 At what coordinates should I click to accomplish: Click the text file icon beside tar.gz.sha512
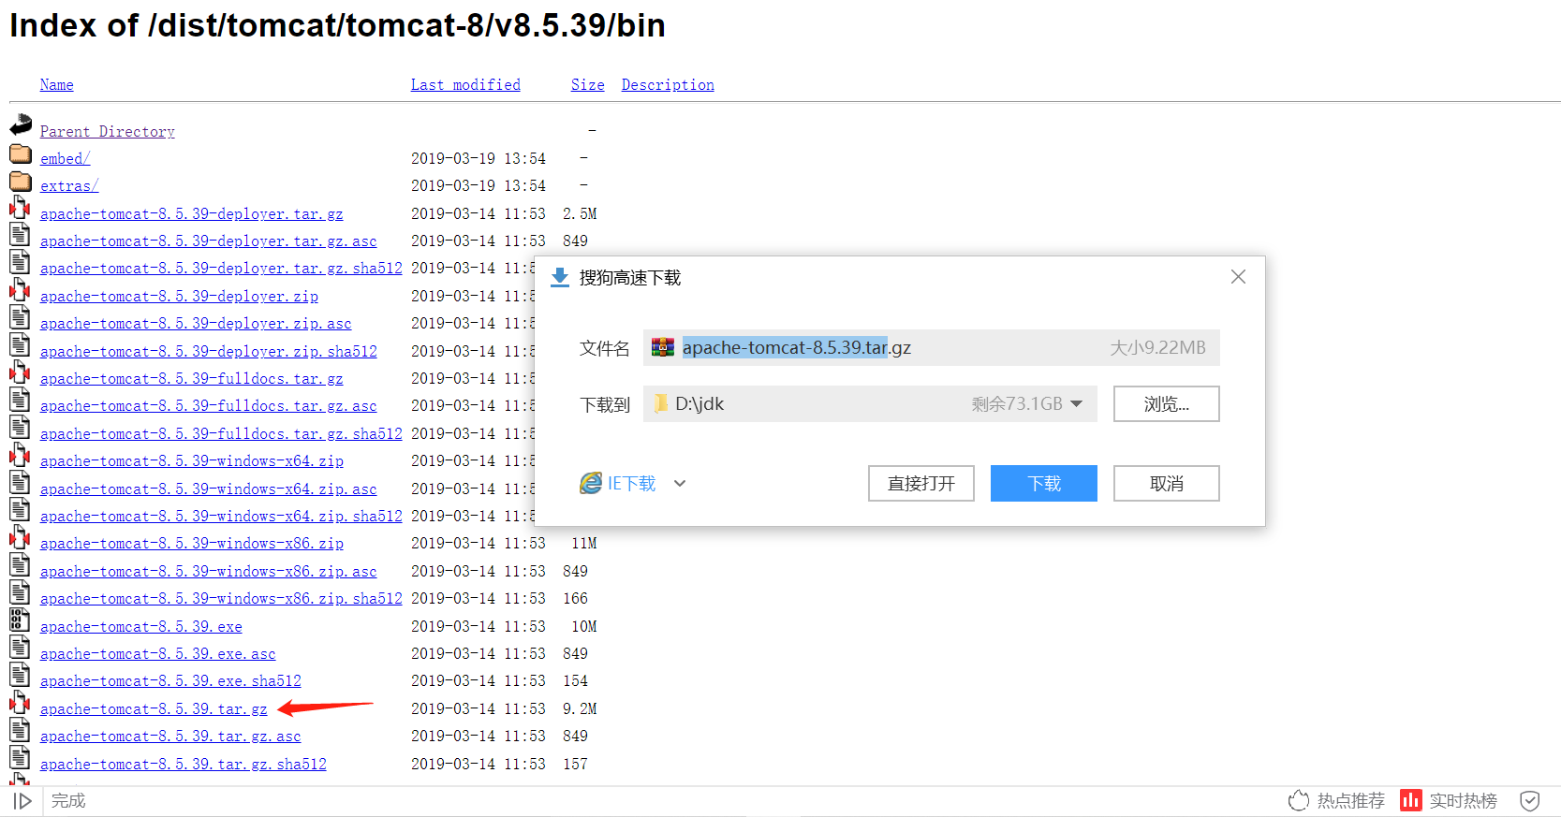(x=20, y=758)
